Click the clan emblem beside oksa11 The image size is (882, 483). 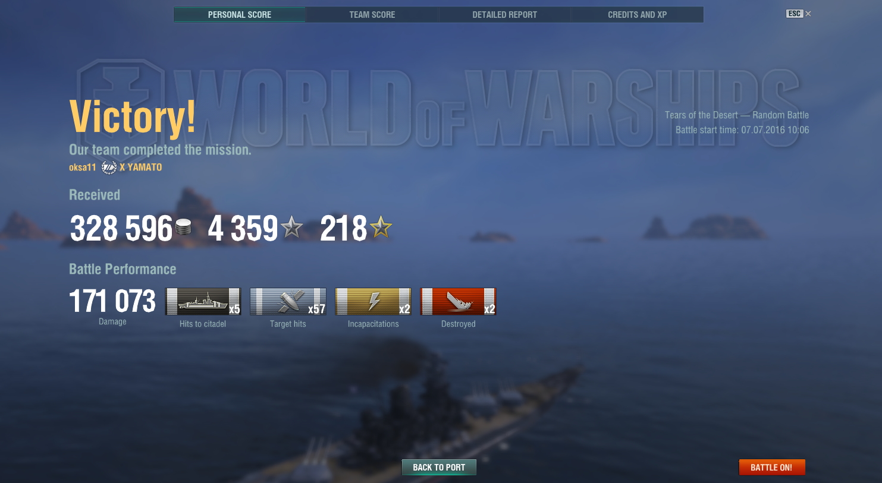109,168
